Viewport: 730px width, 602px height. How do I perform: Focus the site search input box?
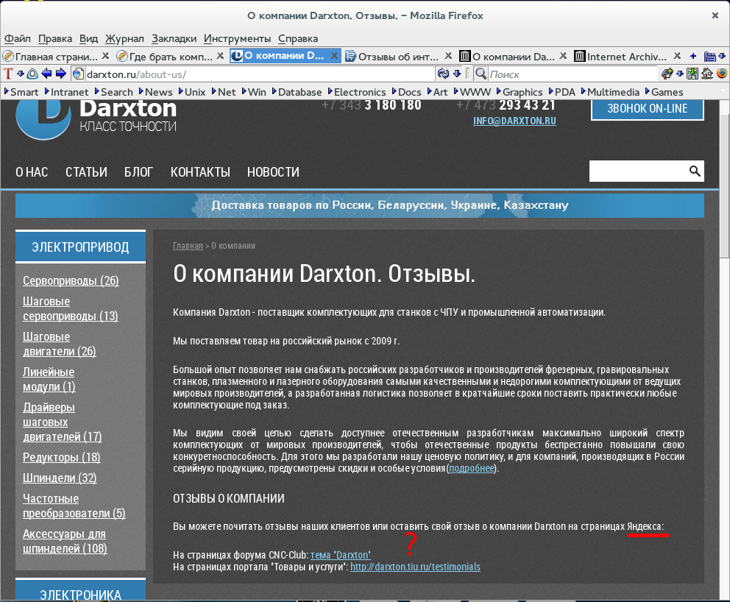coord(638,171)
